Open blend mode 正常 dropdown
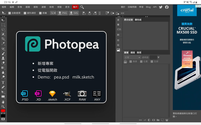201x125 pixels. tap(132, 57)
